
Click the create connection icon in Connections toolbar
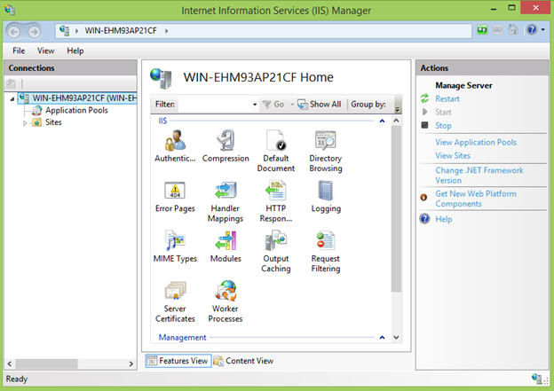tap(11, 83)
